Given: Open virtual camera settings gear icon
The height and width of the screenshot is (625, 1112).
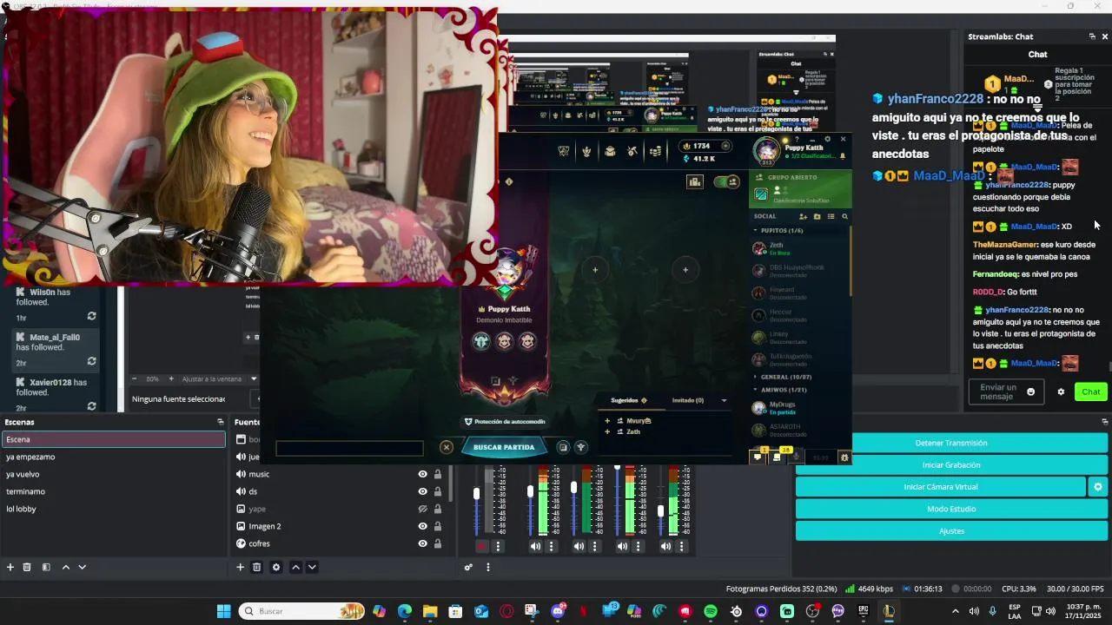Looking at the screenshot, I should (1098, 487).
